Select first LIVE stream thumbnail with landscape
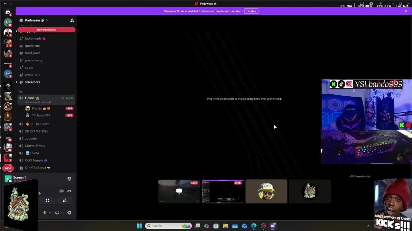 tap(179, 192)
